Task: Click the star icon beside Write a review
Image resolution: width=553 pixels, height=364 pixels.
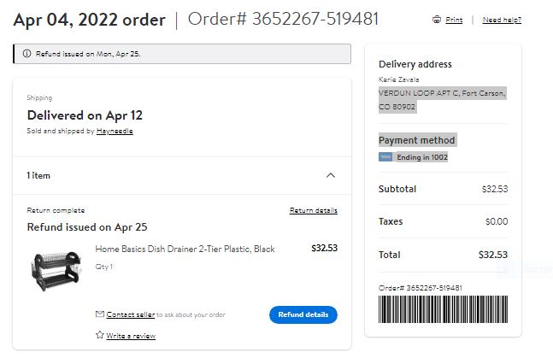Action: pos(100,335)
